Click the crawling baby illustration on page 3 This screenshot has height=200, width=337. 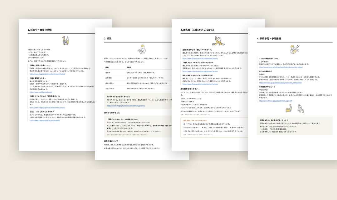(218, 41)
